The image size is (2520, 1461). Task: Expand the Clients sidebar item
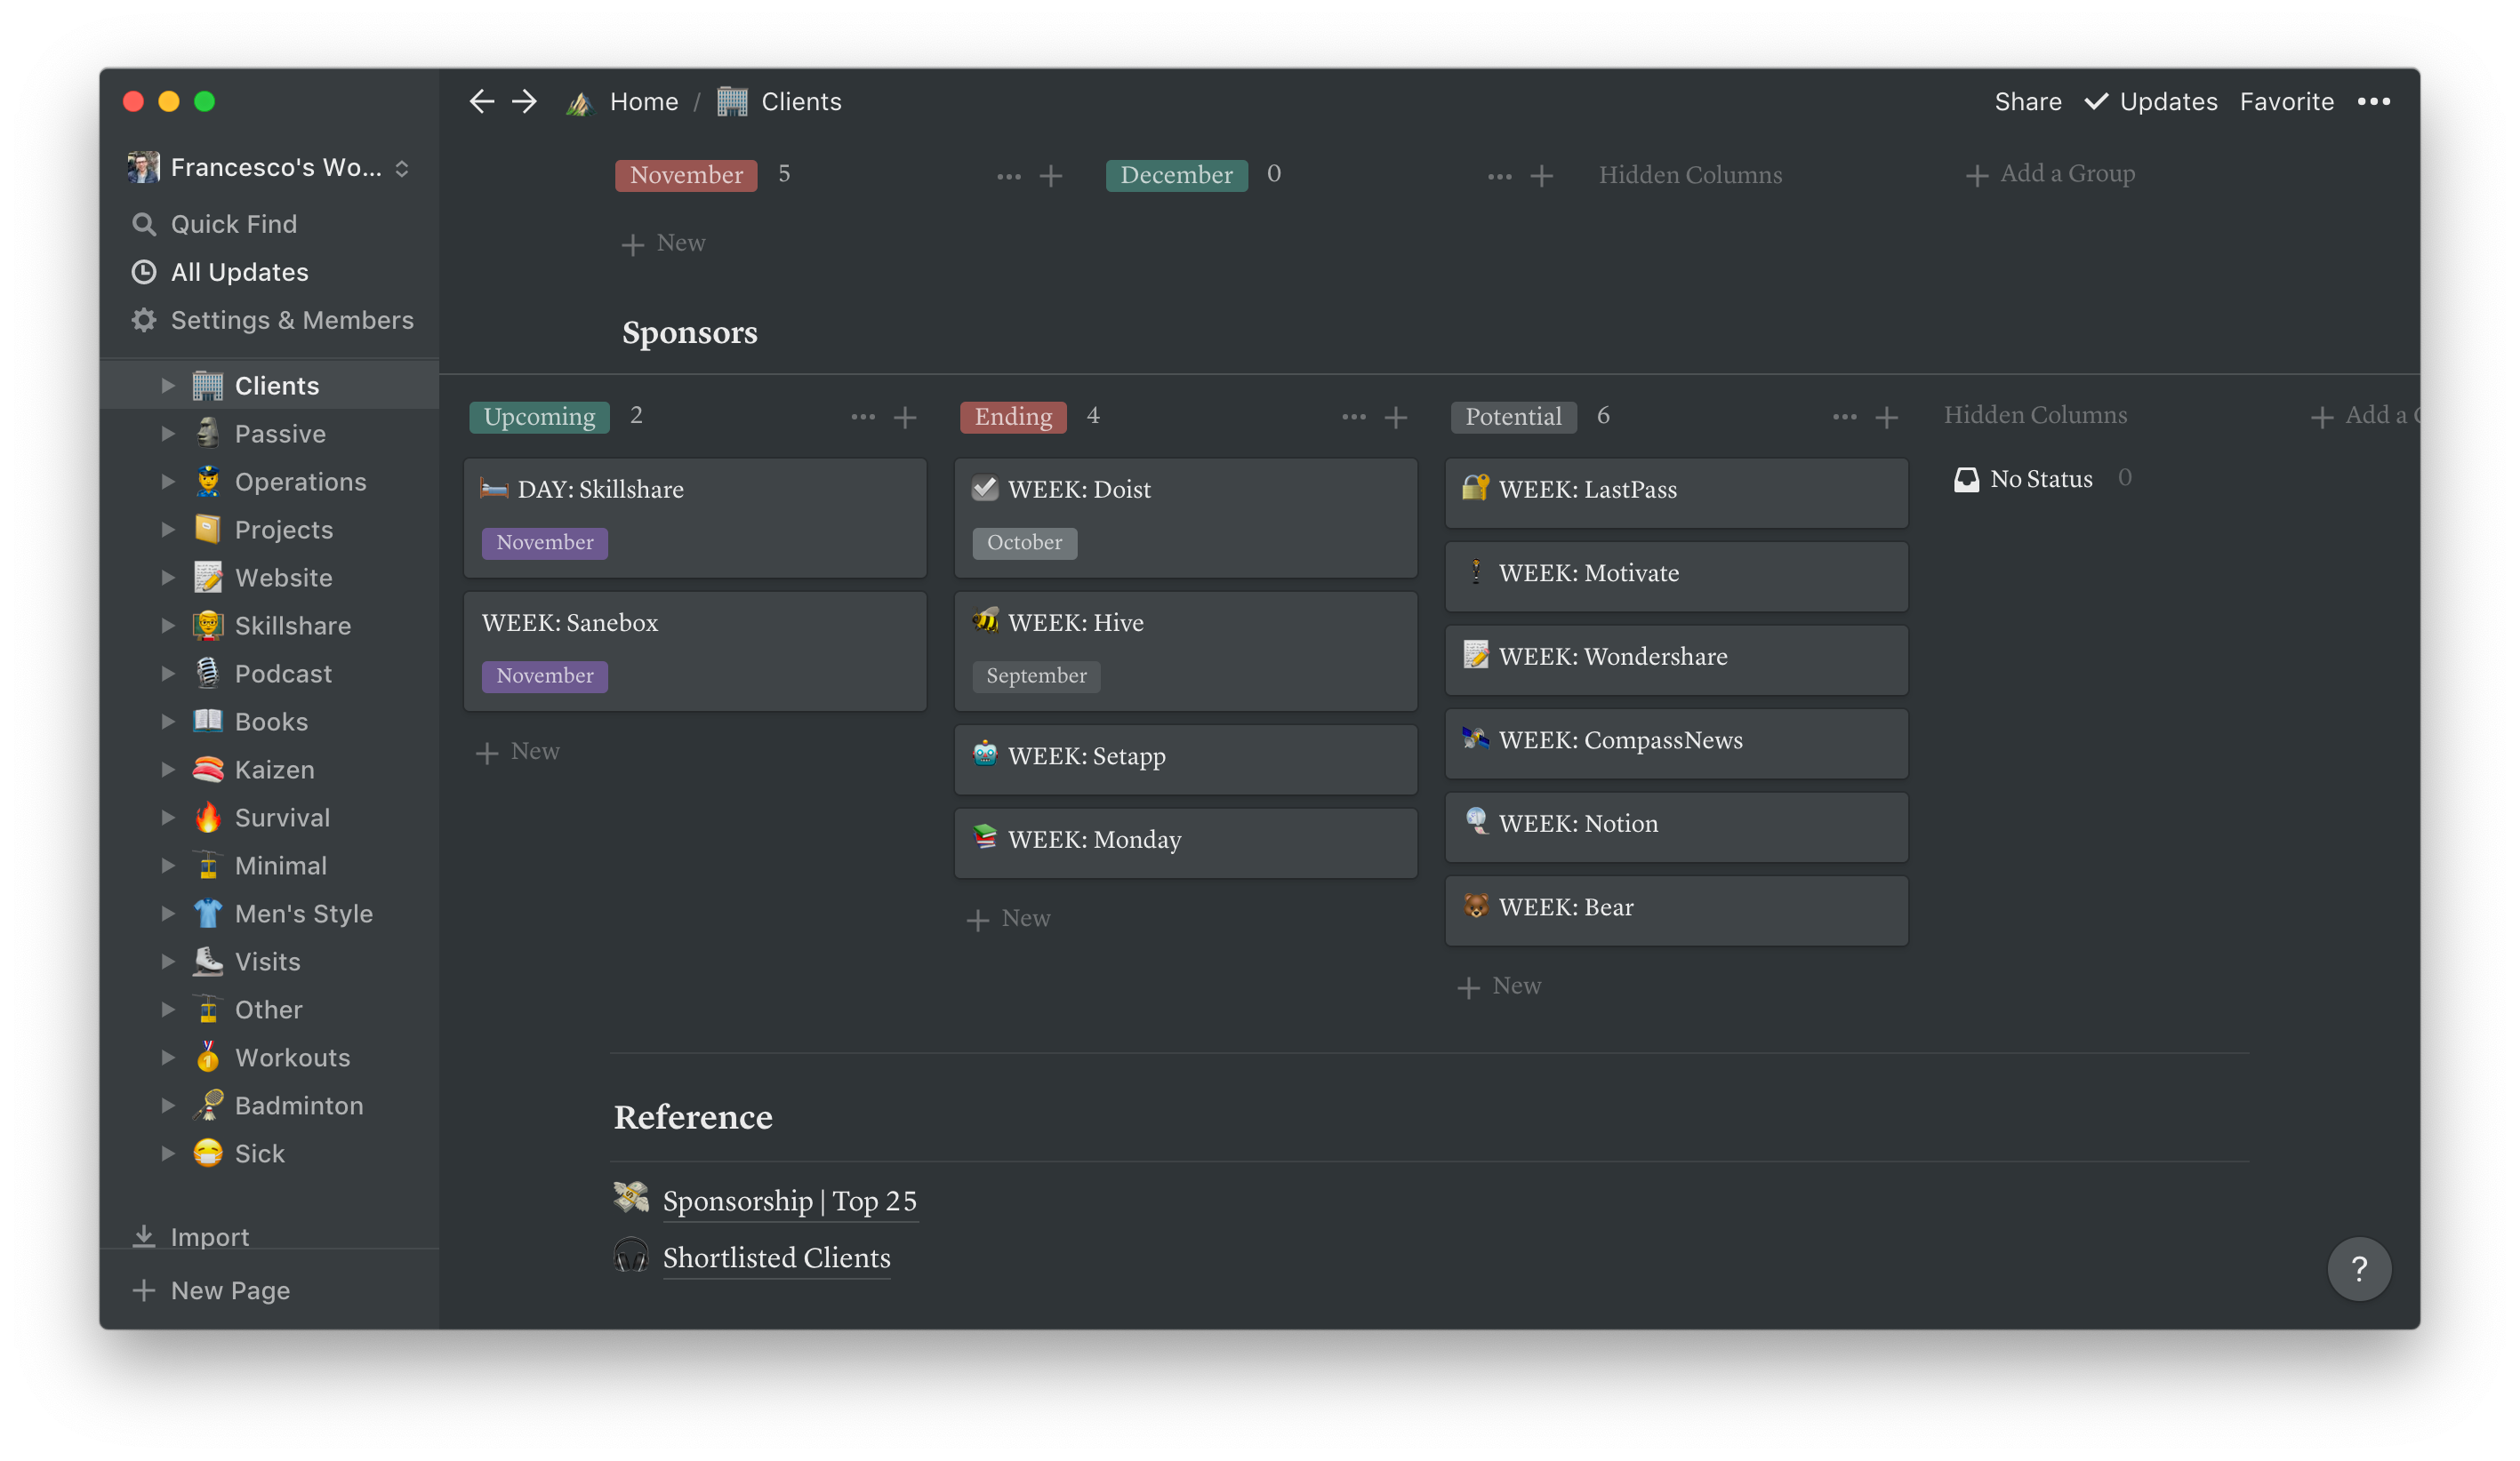coord(167,385)
